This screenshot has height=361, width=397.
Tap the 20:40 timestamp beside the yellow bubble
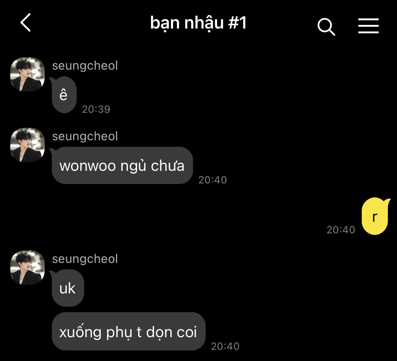point(341,230)
